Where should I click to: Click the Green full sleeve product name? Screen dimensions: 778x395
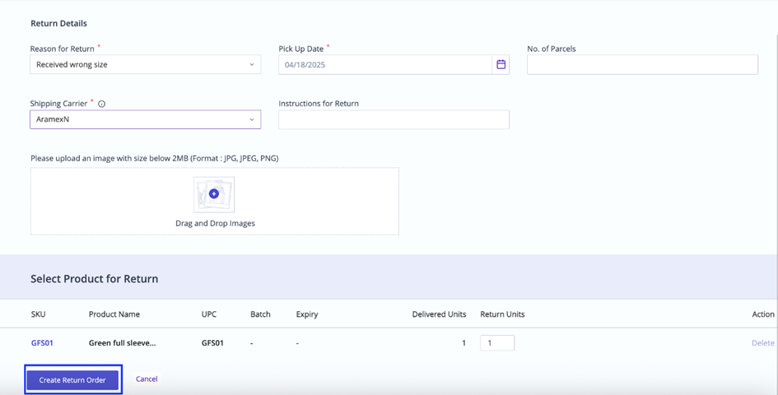point(123,343)
